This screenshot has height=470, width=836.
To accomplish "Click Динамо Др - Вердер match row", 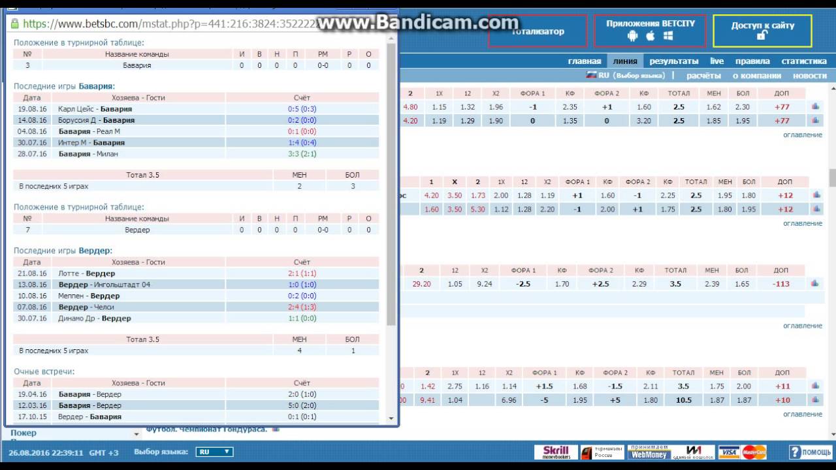I will [196, 318].
